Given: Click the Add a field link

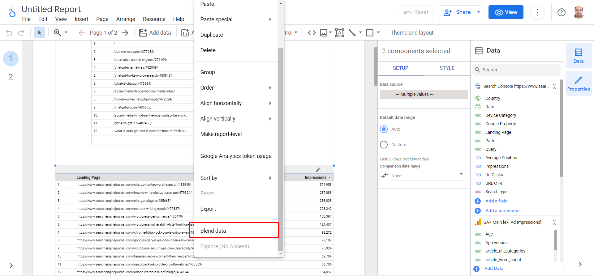Looking at the screenshot, I should coord(496,201).
